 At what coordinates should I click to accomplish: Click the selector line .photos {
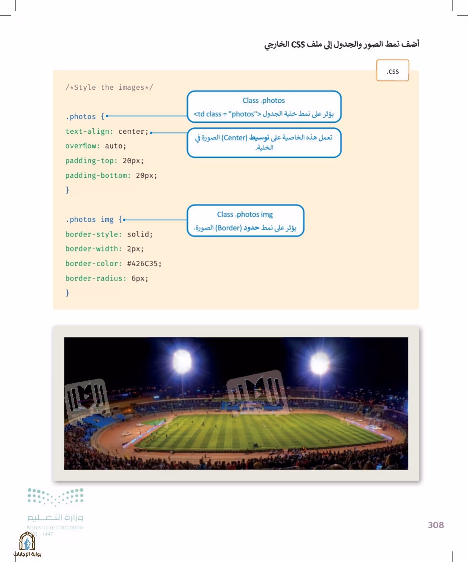[85, 116]
